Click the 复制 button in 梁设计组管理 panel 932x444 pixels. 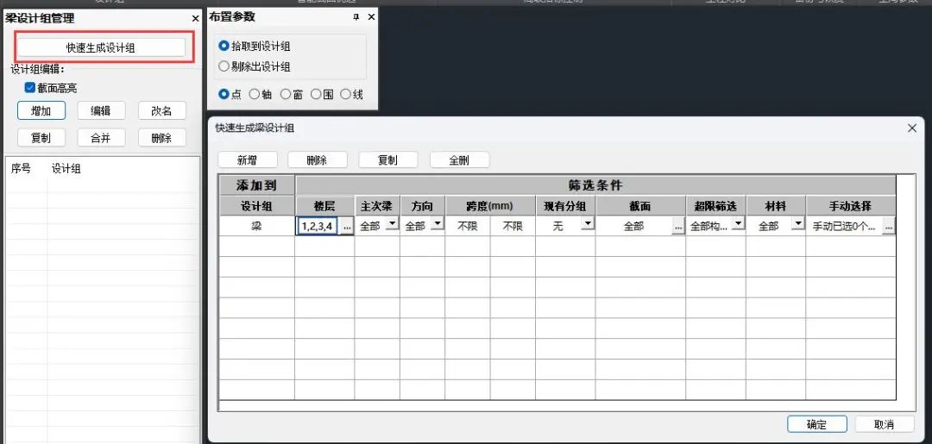pos(41,138)
